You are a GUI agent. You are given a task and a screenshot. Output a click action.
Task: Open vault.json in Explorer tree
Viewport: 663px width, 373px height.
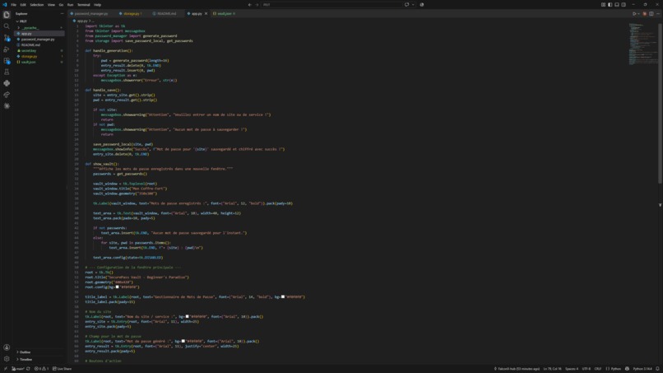(28, 63)
